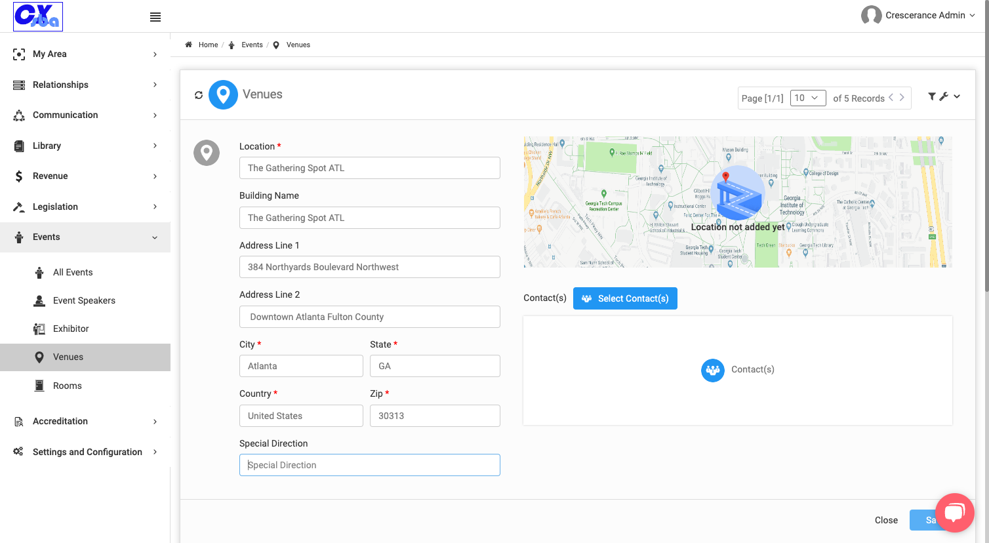Click the Home breadcrumb link
The width and height of the screenshot is (989, 543).
click(x=208, y=45)
